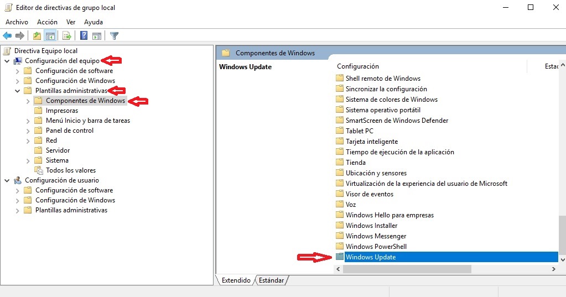Expand the Red tree node
The image size is (566, 297).
pyautogui.click(x=28, y=140)
